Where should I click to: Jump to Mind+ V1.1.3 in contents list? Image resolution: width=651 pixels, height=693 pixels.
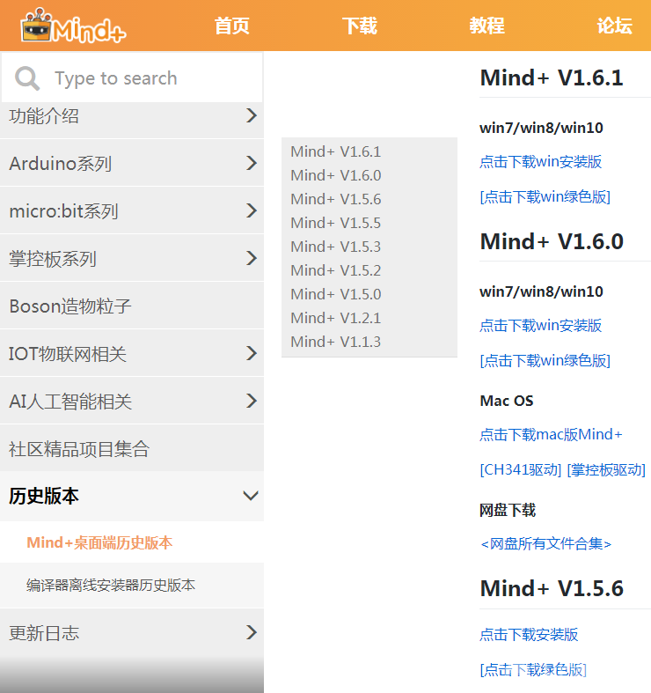click(336, 342)
